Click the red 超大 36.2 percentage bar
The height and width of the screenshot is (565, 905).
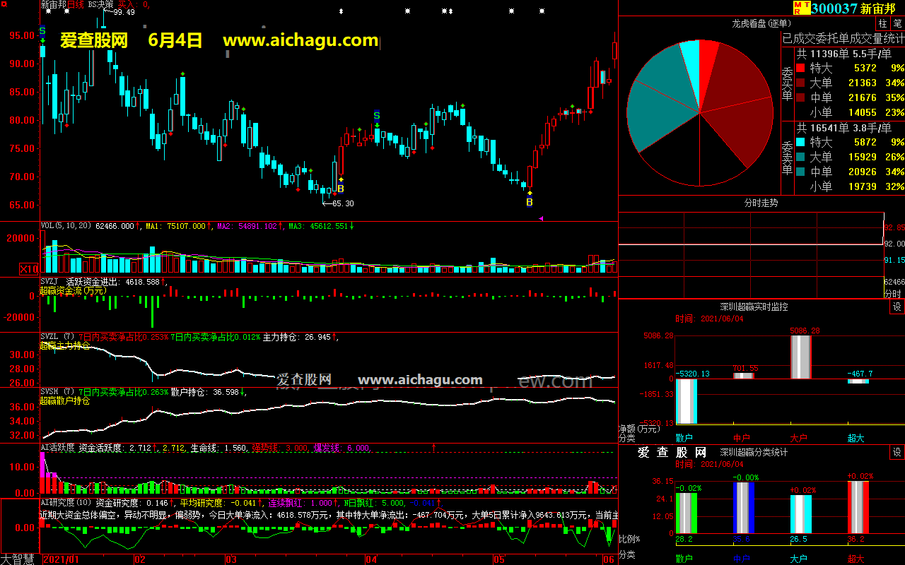(858, 507)
